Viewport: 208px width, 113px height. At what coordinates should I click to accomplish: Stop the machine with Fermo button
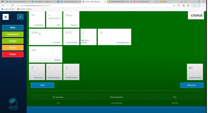[x=13, y=54]
